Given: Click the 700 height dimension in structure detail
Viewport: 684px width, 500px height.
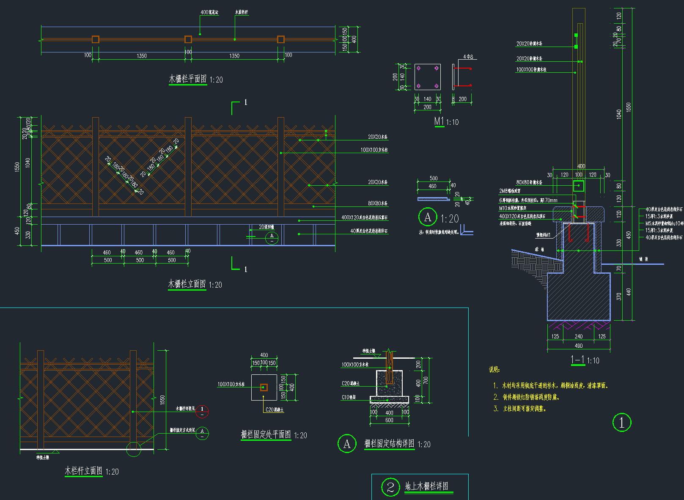Looking at the screenshot, I should tap(426, 379).
